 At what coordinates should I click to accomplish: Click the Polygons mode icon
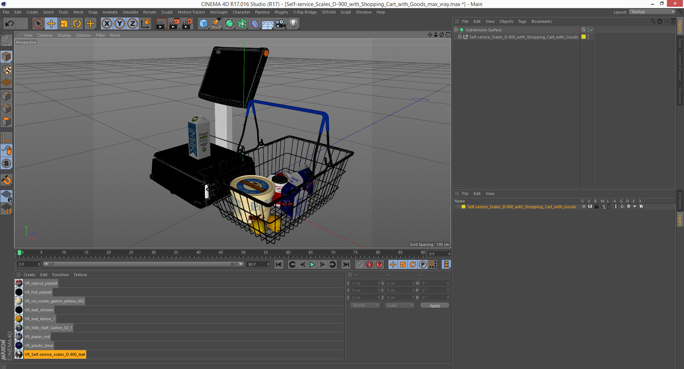point(6,121)
